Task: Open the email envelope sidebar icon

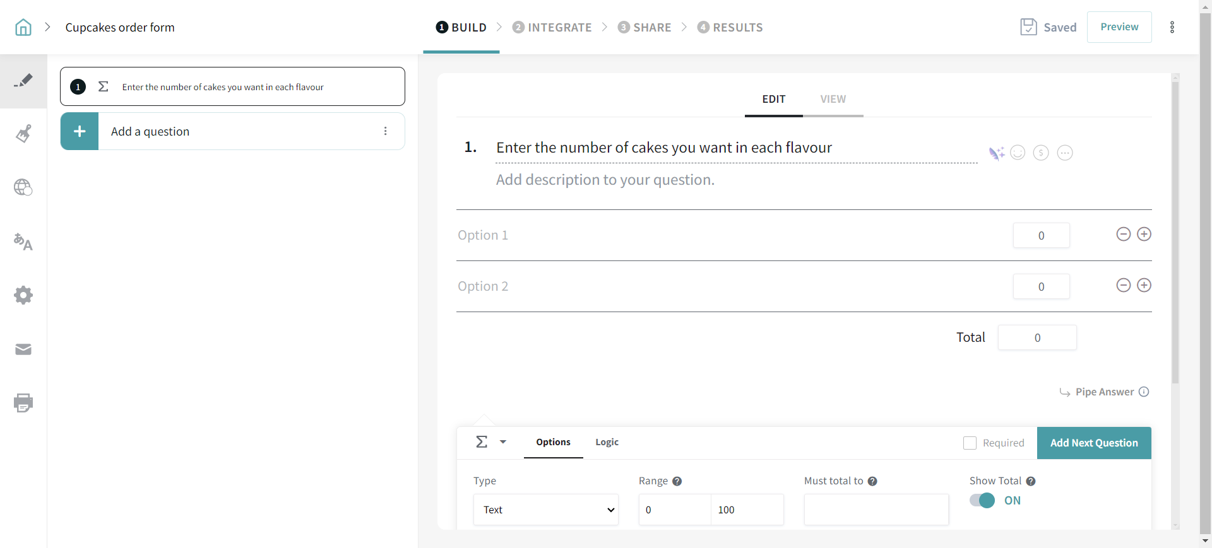Action: 23,349
